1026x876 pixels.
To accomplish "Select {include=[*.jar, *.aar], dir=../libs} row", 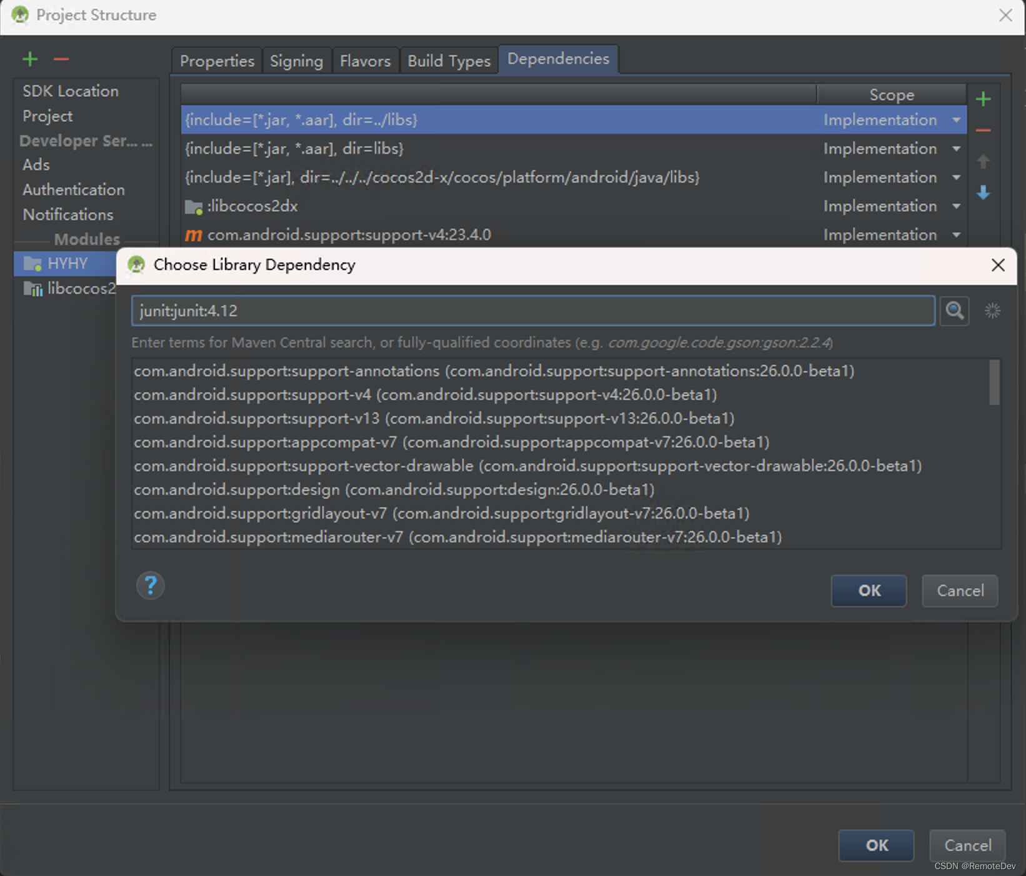I will coord(574,120).
